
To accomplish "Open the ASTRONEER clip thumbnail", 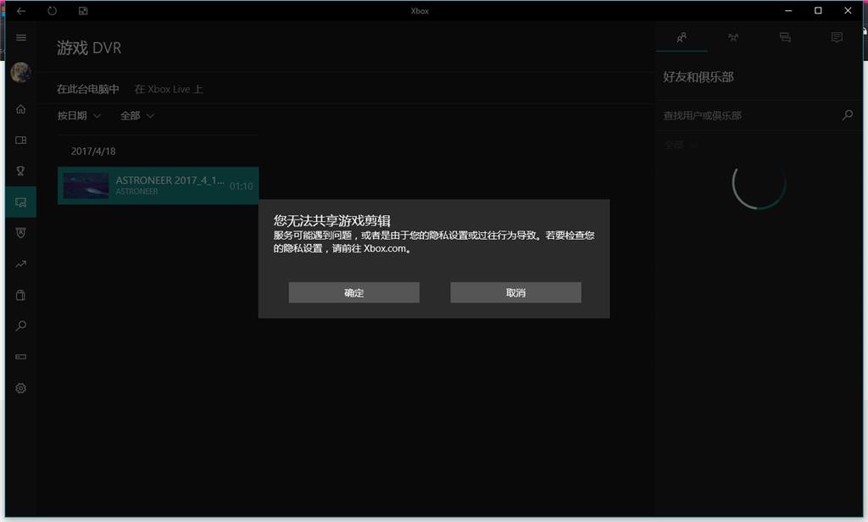I will point(86,186).
